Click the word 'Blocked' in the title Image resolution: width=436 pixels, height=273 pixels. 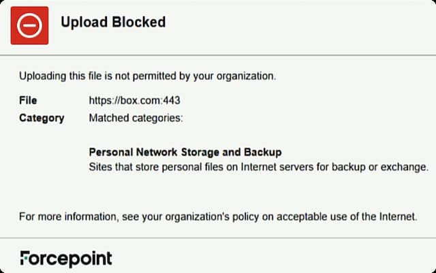click(138, 22)
